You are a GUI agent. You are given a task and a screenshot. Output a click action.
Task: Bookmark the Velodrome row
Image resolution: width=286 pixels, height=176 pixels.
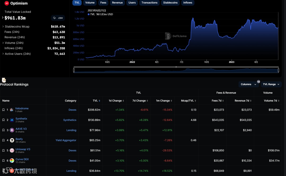[x=3, y=110]
